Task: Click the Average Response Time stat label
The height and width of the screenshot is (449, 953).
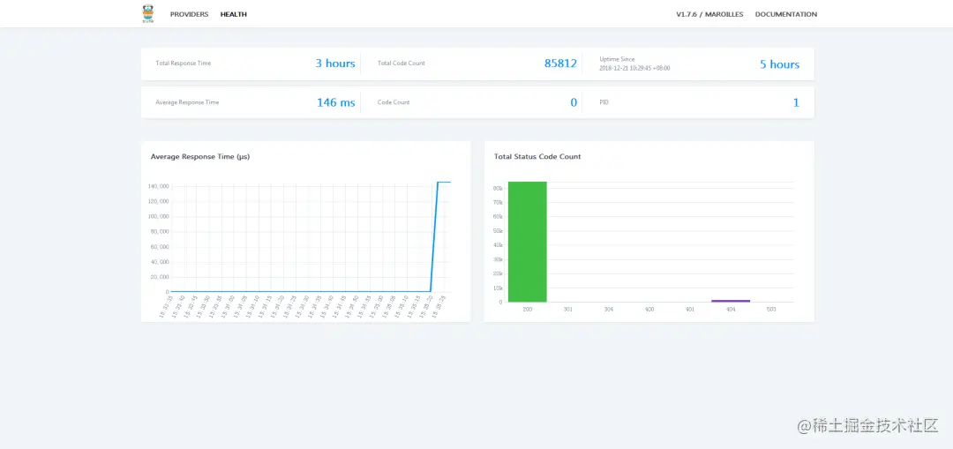Action: tap(187, 102)
